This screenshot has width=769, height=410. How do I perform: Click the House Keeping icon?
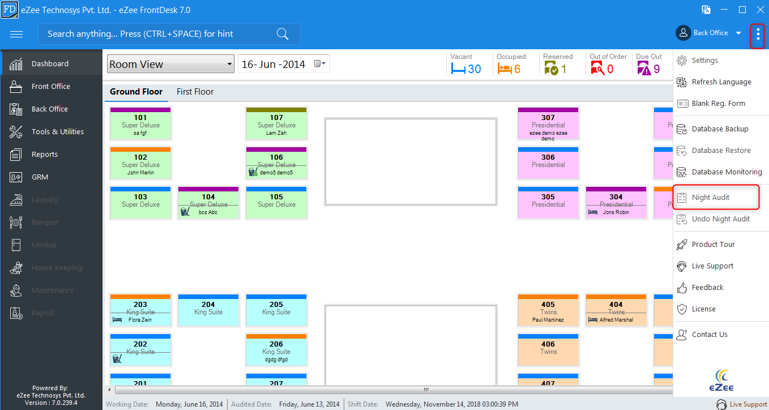[x=16, y=267]
